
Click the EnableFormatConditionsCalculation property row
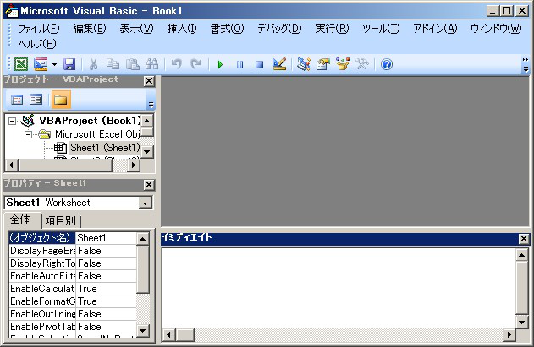pos(73,301)
